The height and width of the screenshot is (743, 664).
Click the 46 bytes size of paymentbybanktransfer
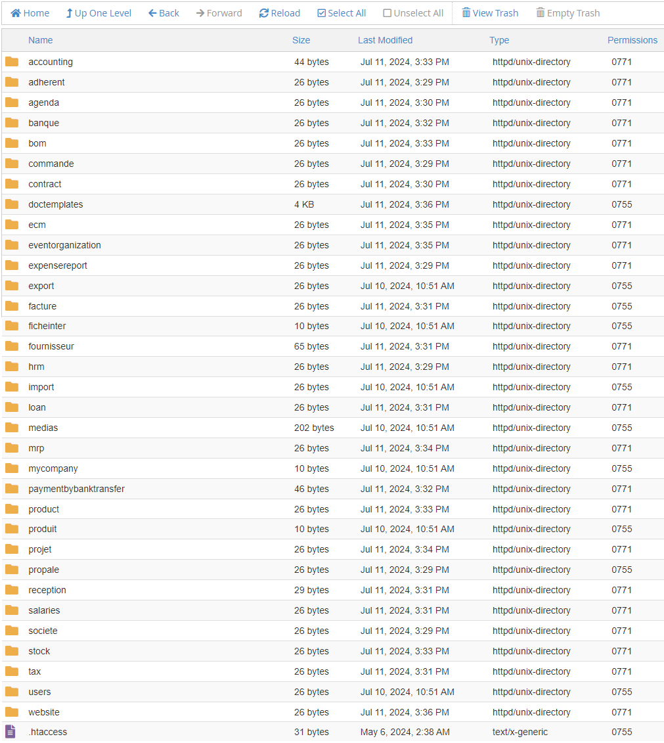(311, 489)
